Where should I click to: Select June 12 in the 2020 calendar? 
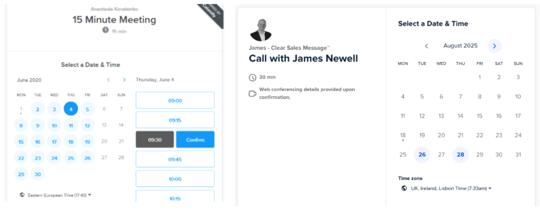click(x=88, y=125)
